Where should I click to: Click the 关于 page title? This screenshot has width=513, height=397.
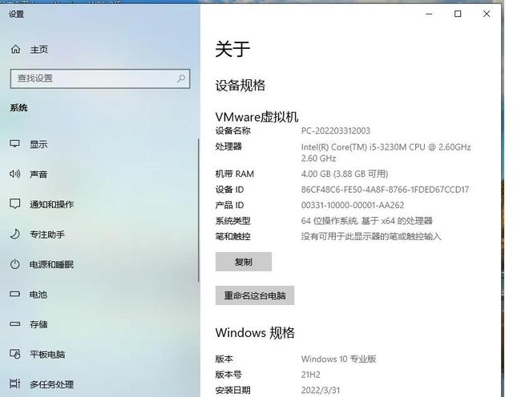(x=233, y=49)
